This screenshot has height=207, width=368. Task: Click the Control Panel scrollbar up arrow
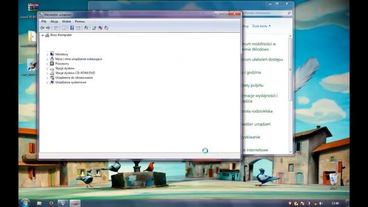click(290, 36)
